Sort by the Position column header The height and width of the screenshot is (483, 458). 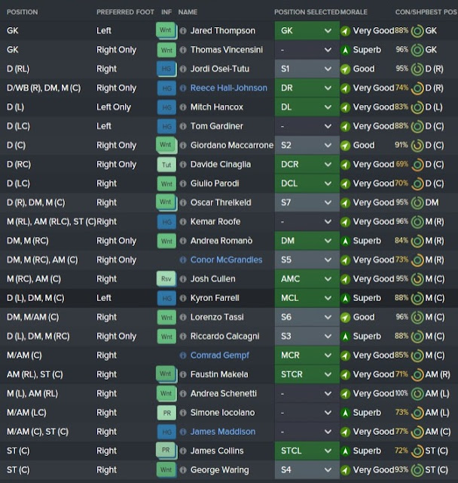pyautogui.click(x=23, y=12)
